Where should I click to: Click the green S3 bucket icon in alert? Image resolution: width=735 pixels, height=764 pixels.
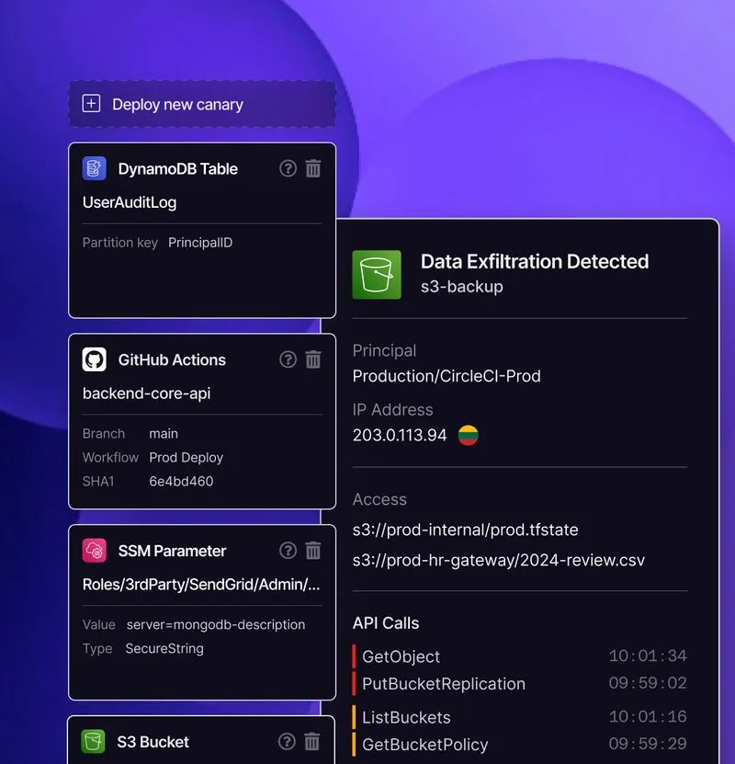377,274
